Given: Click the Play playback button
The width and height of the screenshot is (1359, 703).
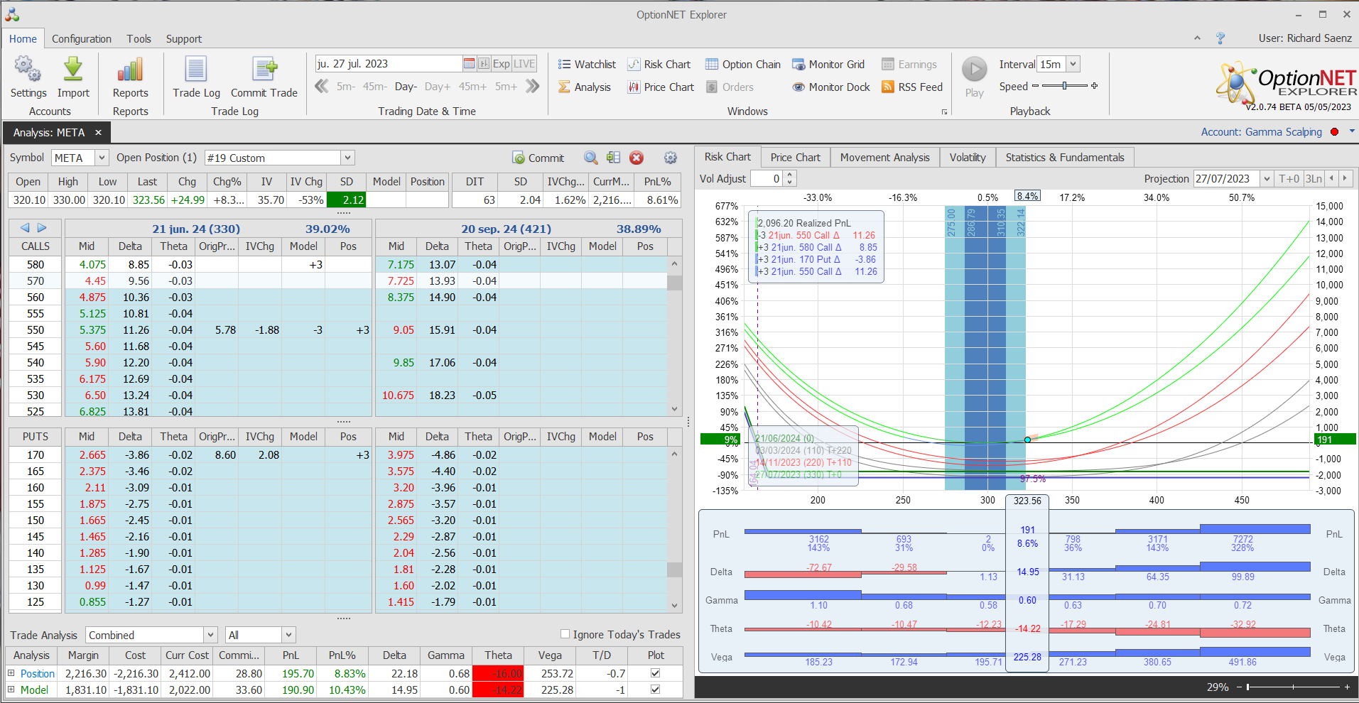Looking at the screenshot, I should 975,70.
